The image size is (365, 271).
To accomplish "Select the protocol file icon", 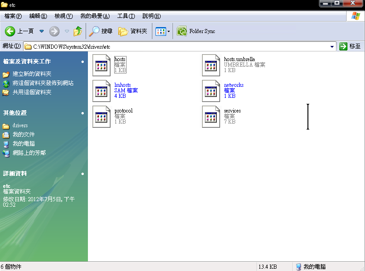I will coord(101,117).
